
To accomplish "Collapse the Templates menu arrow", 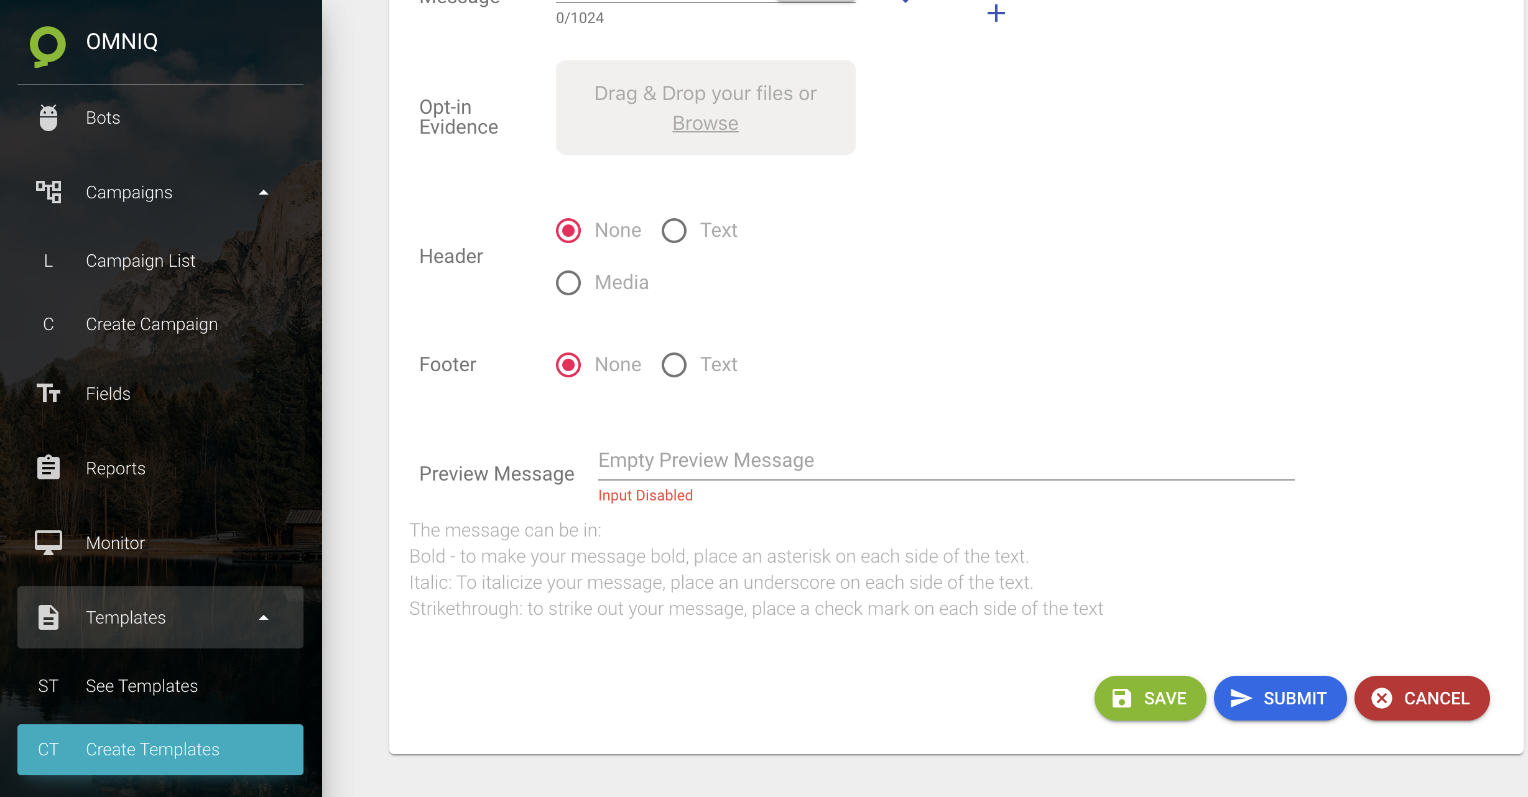I will (x=264, y=618).
